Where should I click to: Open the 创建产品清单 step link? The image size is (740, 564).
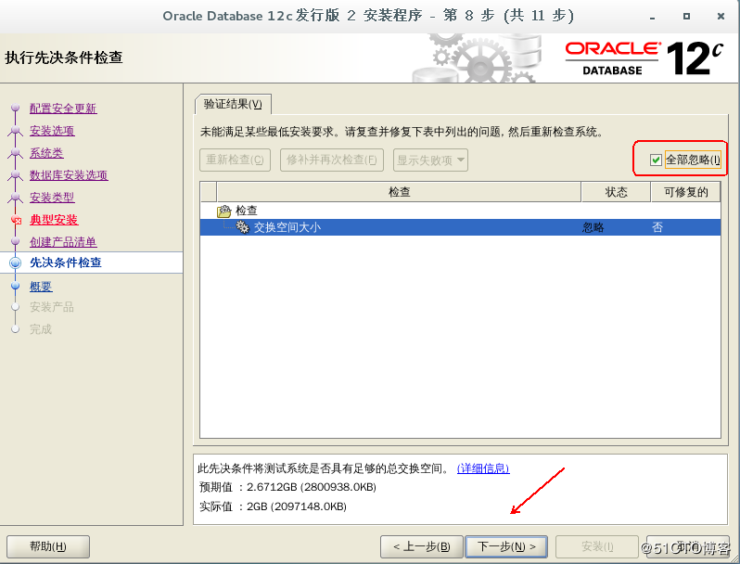pos(63,241)
